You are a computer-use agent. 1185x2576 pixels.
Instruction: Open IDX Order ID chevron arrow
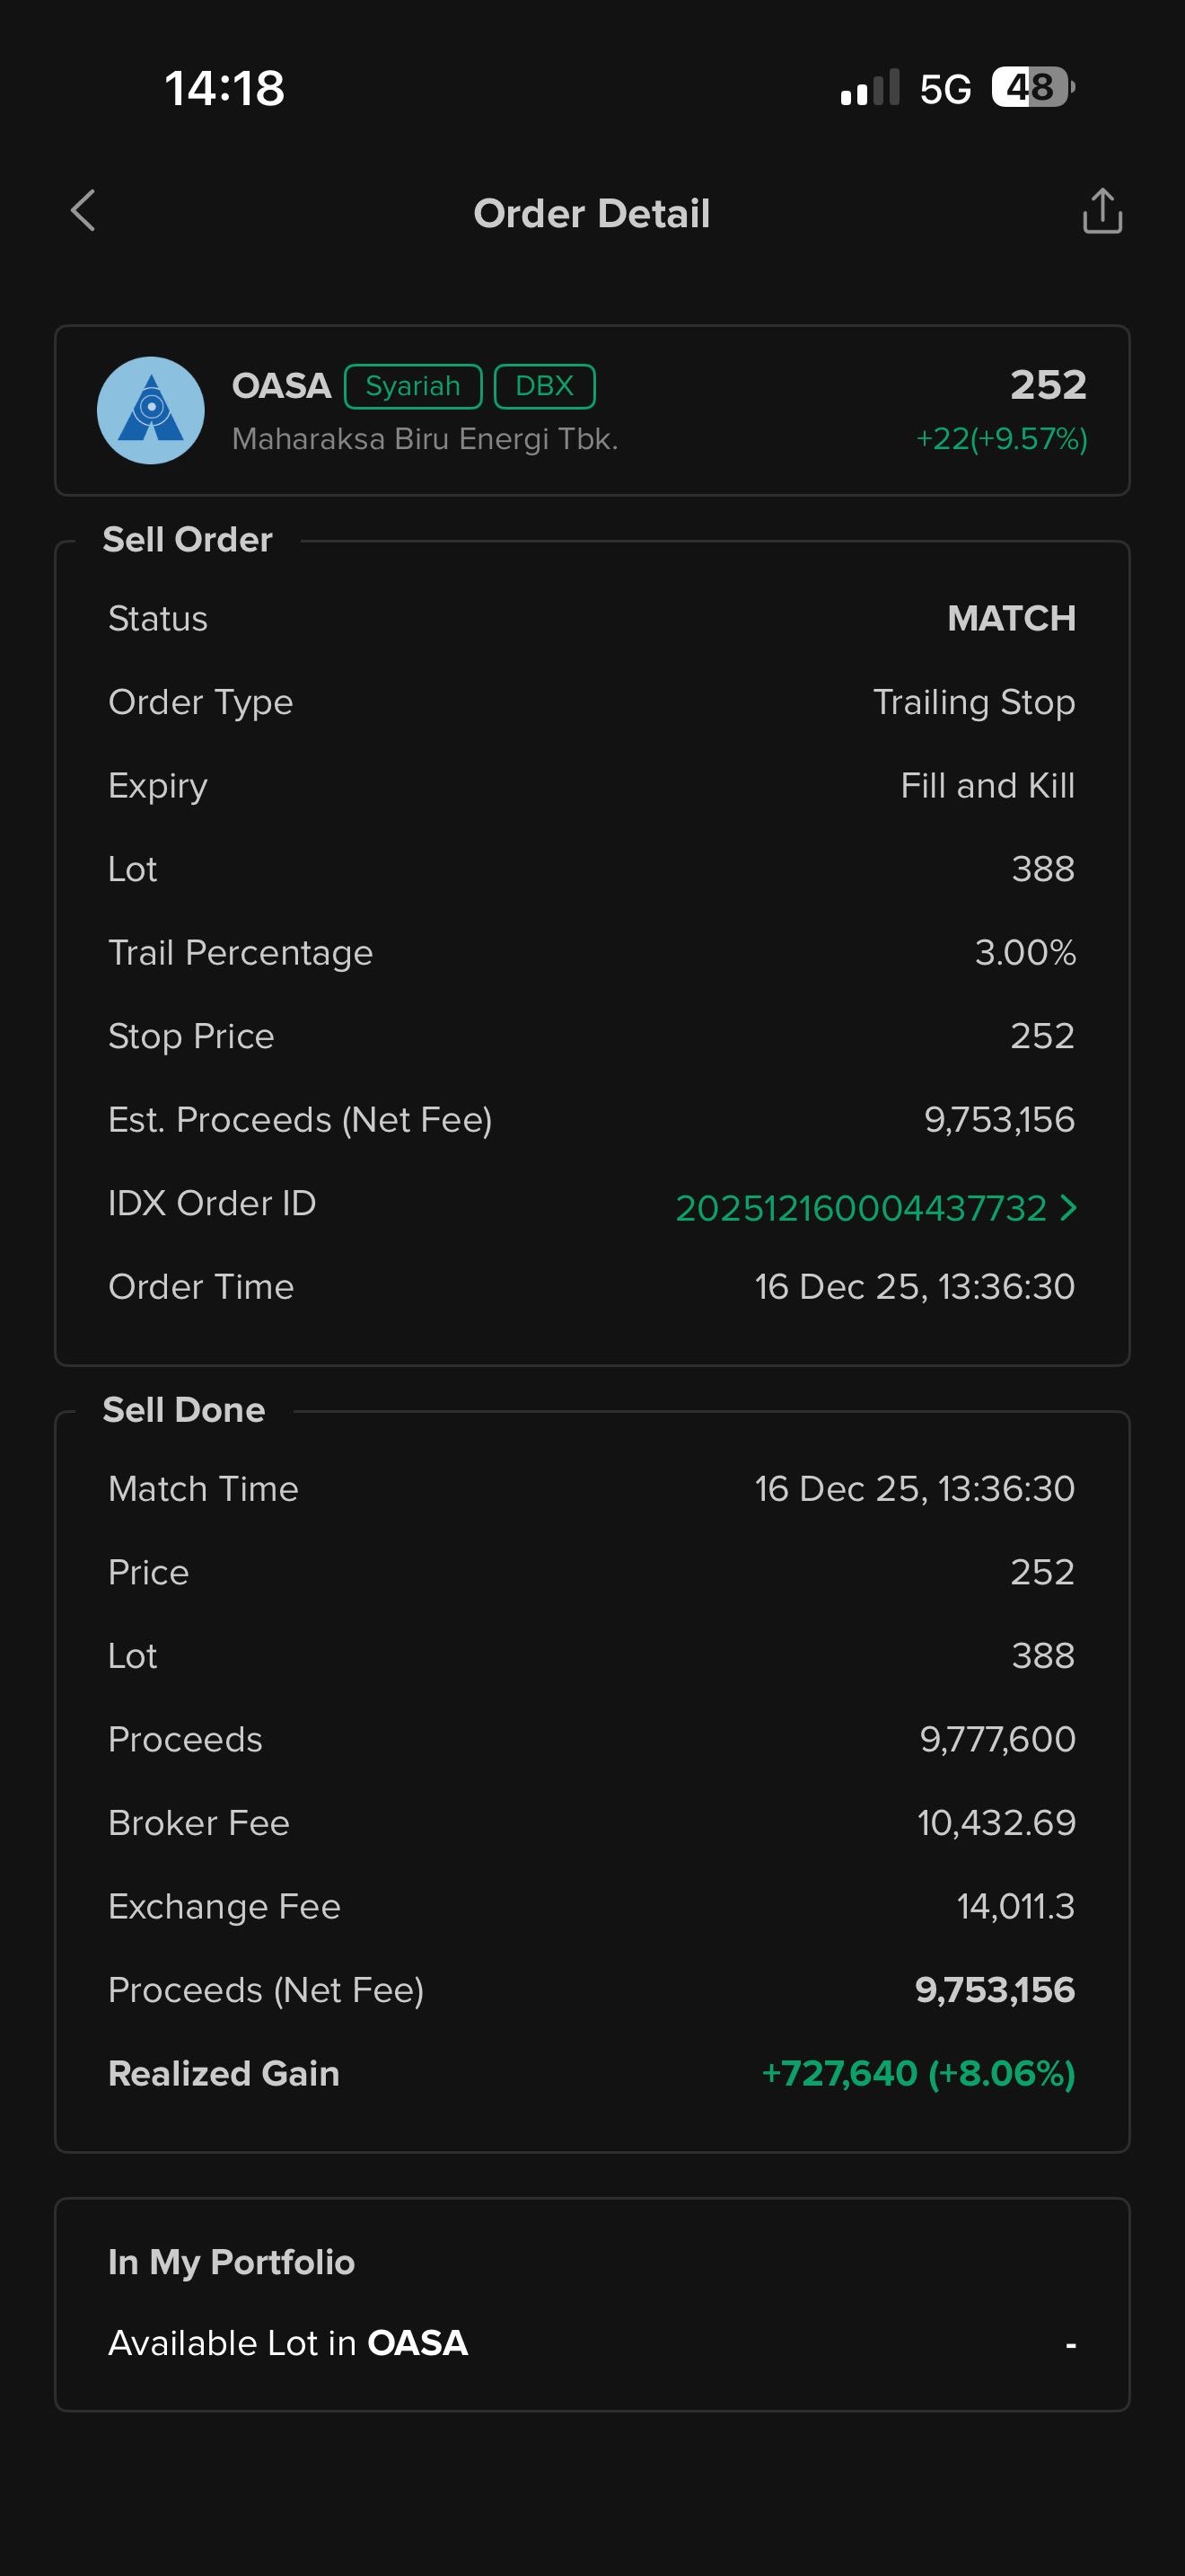[1068, 1208]
